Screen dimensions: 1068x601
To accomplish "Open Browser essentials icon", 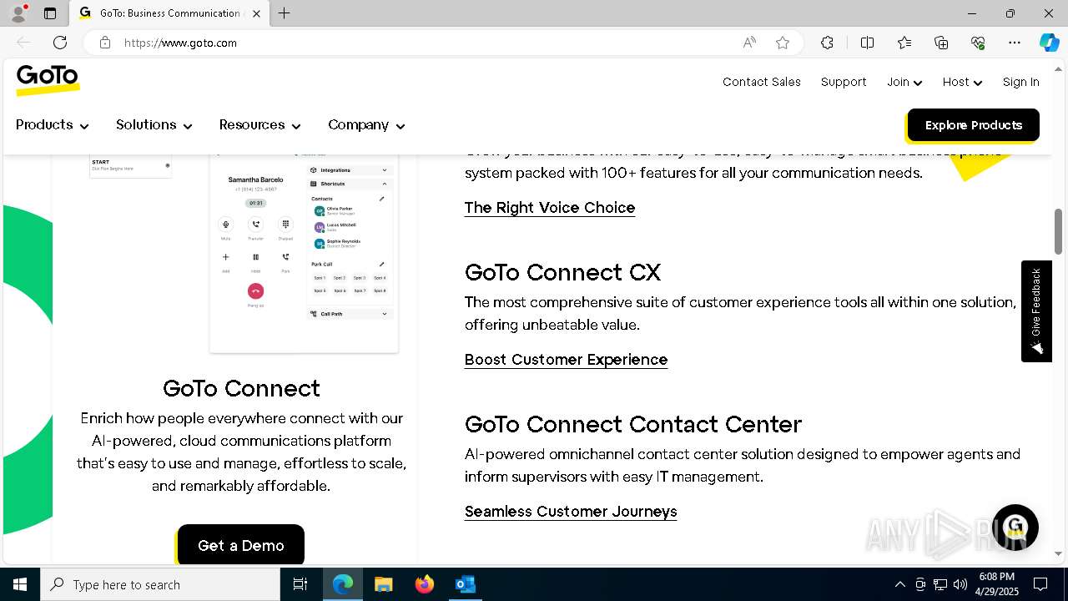I will coord(978,43).
